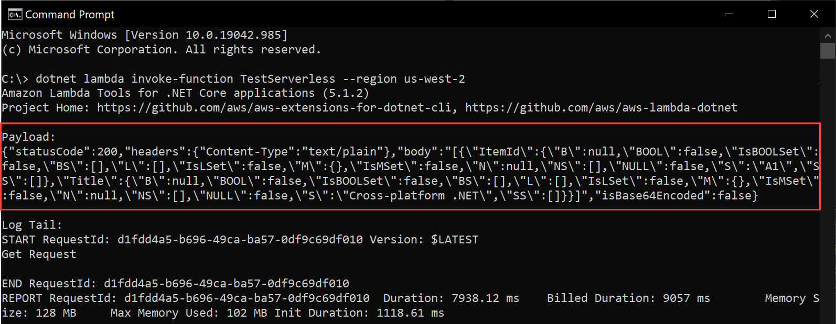The width and height of the screenshot is (836, 324).
Task: Maximize the Command Prompt window
Action: click(x=771, y=14)
